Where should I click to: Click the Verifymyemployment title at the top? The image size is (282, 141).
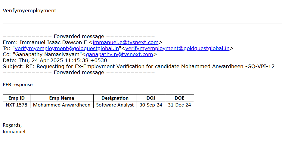pos(29,10)
